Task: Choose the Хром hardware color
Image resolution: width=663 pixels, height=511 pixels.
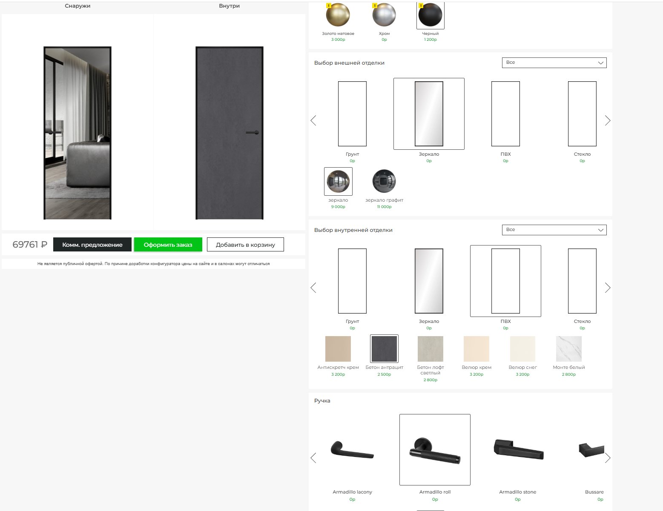Action: click(x=384, y=15)
